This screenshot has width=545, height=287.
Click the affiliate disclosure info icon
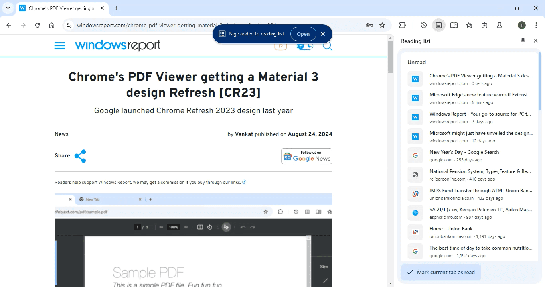(x=244, y=182)
